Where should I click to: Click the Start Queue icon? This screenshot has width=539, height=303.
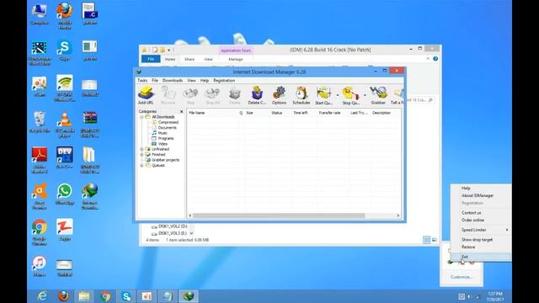point(323,95)
